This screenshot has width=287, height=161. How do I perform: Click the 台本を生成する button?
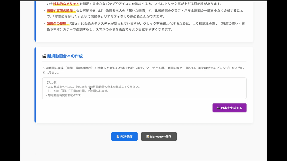click(x=230, y=108)
